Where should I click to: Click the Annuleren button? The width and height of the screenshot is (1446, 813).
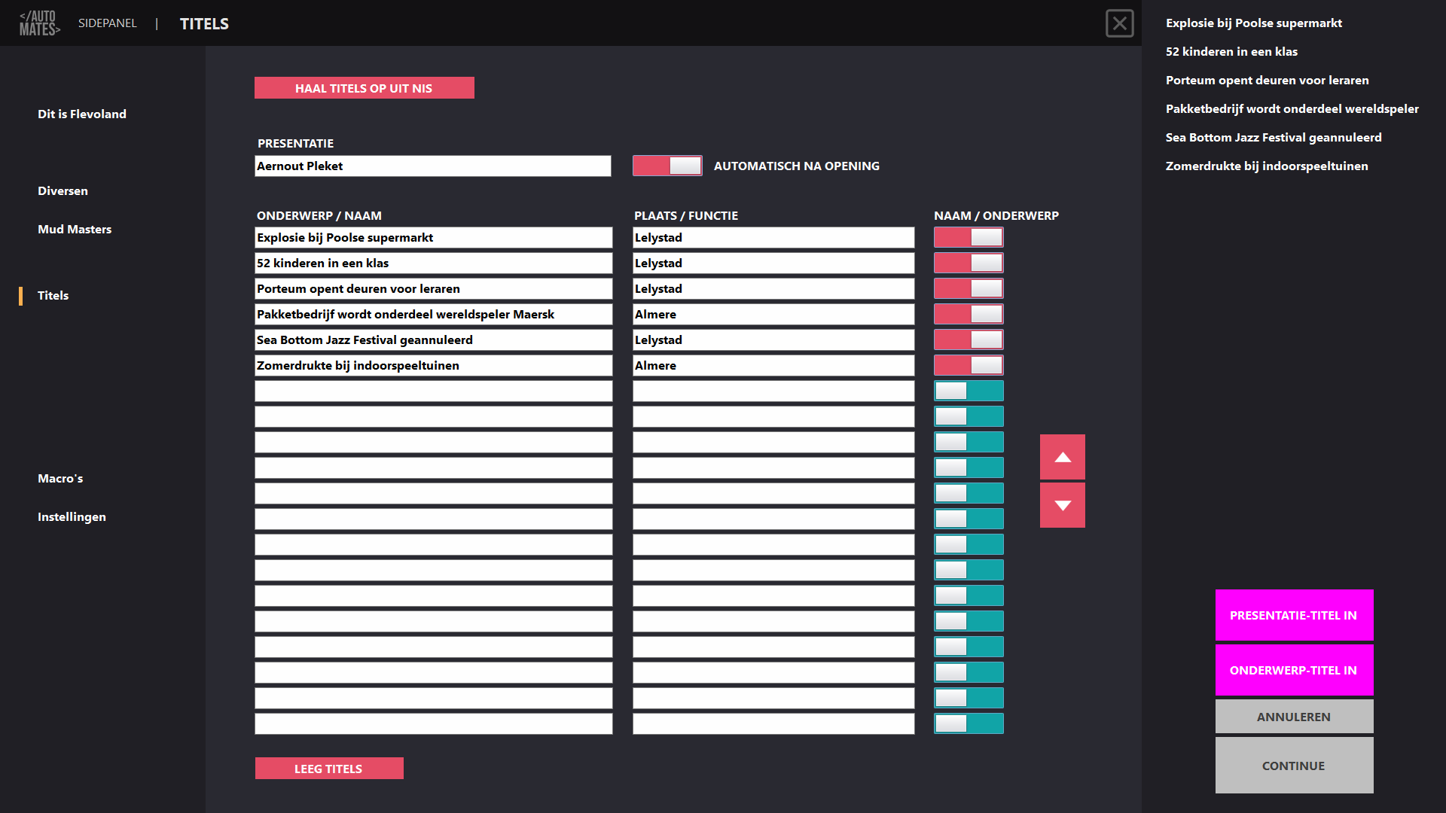coord(1294,717)
